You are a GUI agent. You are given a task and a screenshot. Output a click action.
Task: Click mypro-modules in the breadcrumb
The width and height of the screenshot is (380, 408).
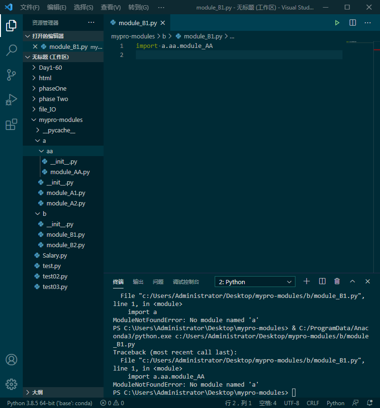click(133, 37)
